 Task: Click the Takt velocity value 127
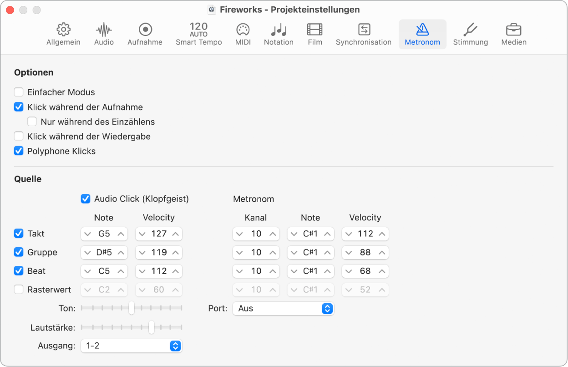pos(159,234)
